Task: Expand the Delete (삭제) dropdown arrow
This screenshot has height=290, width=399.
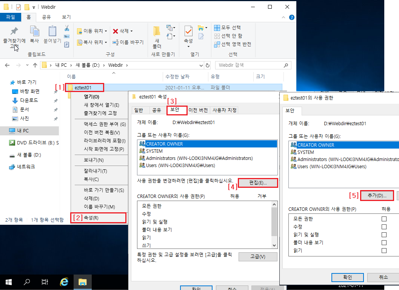Action: 132,31
